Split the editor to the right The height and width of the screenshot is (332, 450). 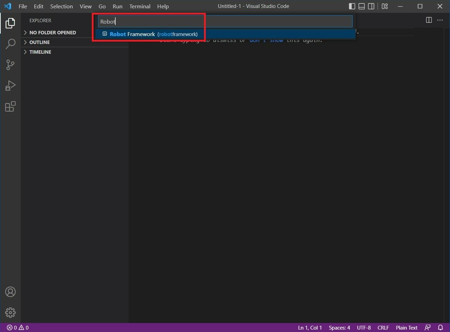[429, 20]
